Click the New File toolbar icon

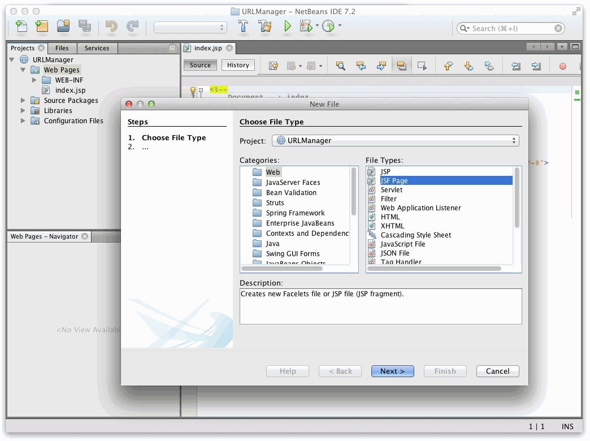pos(21,26)
